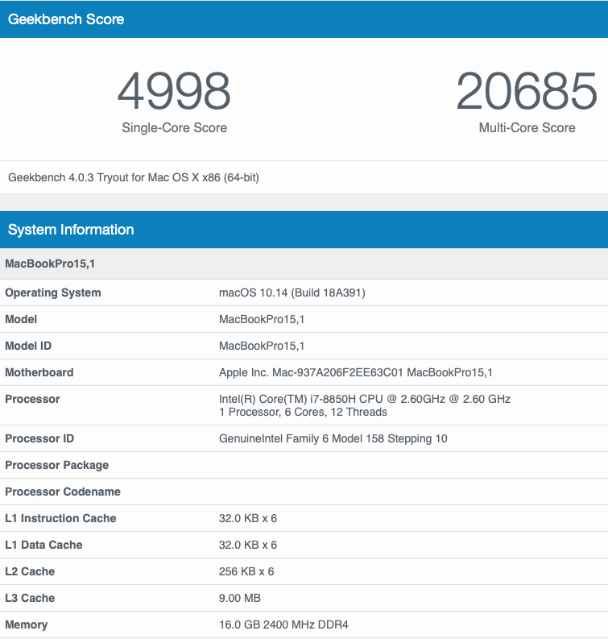Image resolution: width=608 pixels, height=639 pixels.
Task: Click the Model row label
Action: pos(21,319)
